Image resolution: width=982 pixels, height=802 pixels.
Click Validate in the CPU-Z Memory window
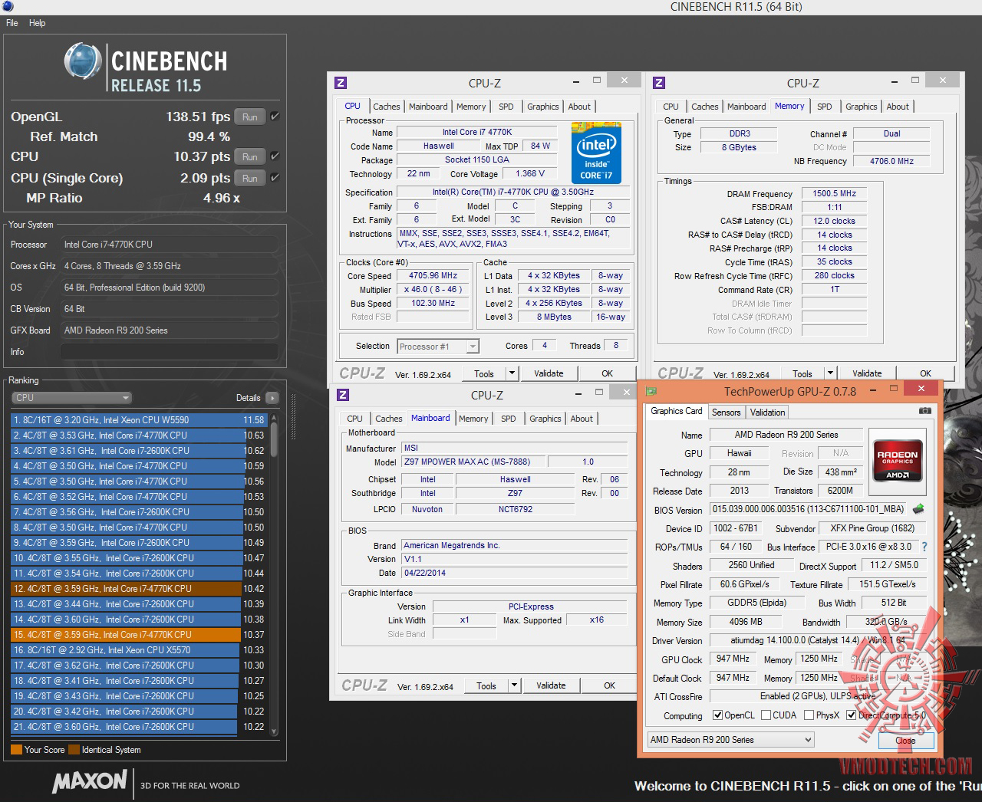pos(867,373)
